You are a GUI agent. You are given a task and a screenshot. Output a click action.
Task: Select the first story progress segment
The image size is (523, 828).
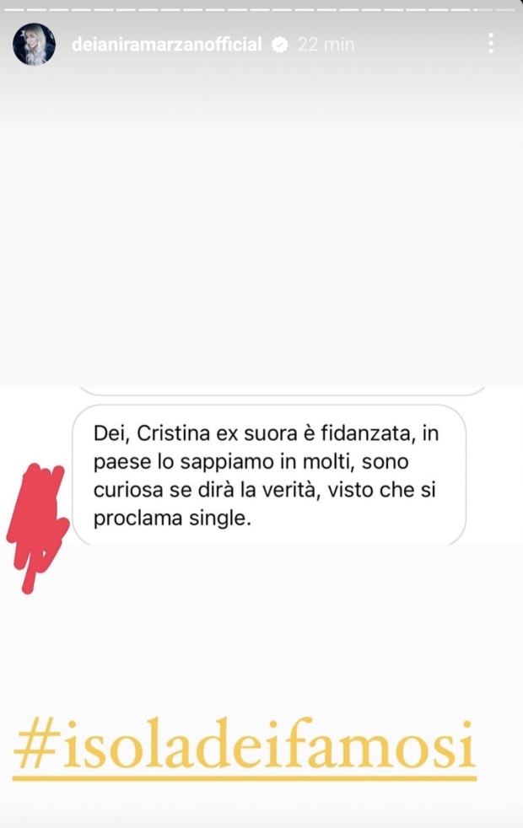click(x=14, y=10)
